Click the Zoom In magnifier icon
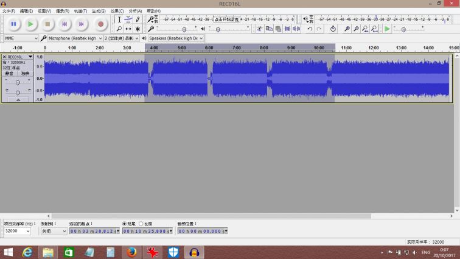Viewport: 460px width, 259px height. tap(347, 29)
